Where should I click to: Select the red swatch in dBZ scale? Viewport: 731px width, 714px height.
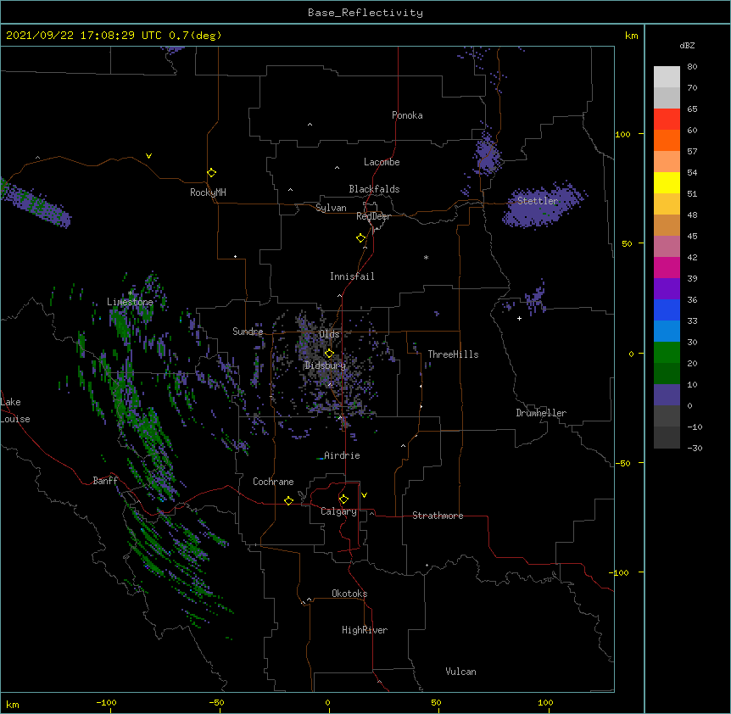pyautogui.click(x=667, y=119)
